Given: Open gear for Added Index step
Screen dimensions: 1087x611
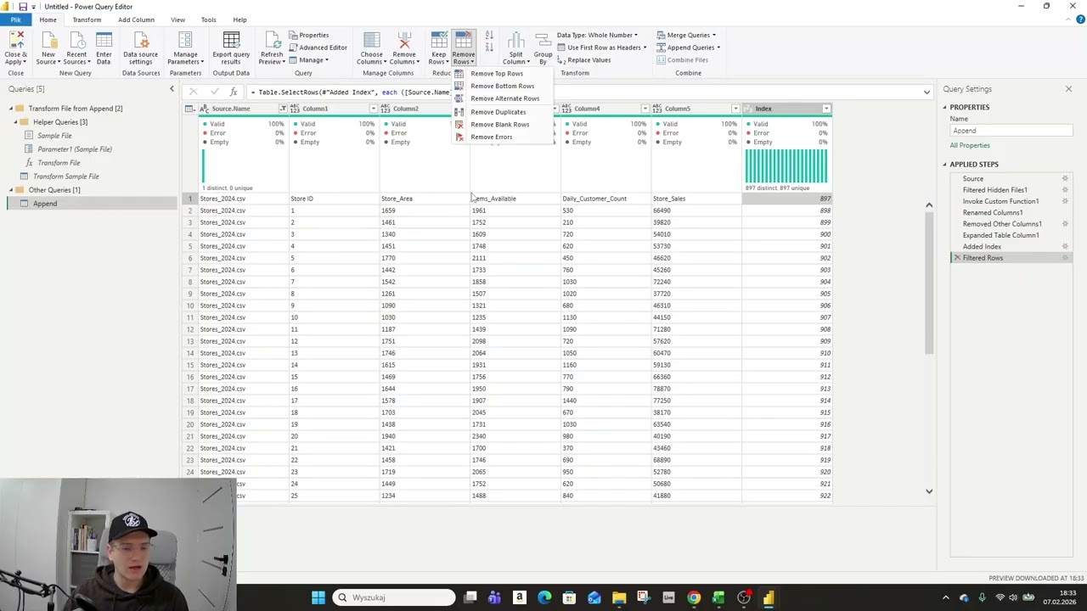Looking at the screenshot, I should click(1065, 246).
